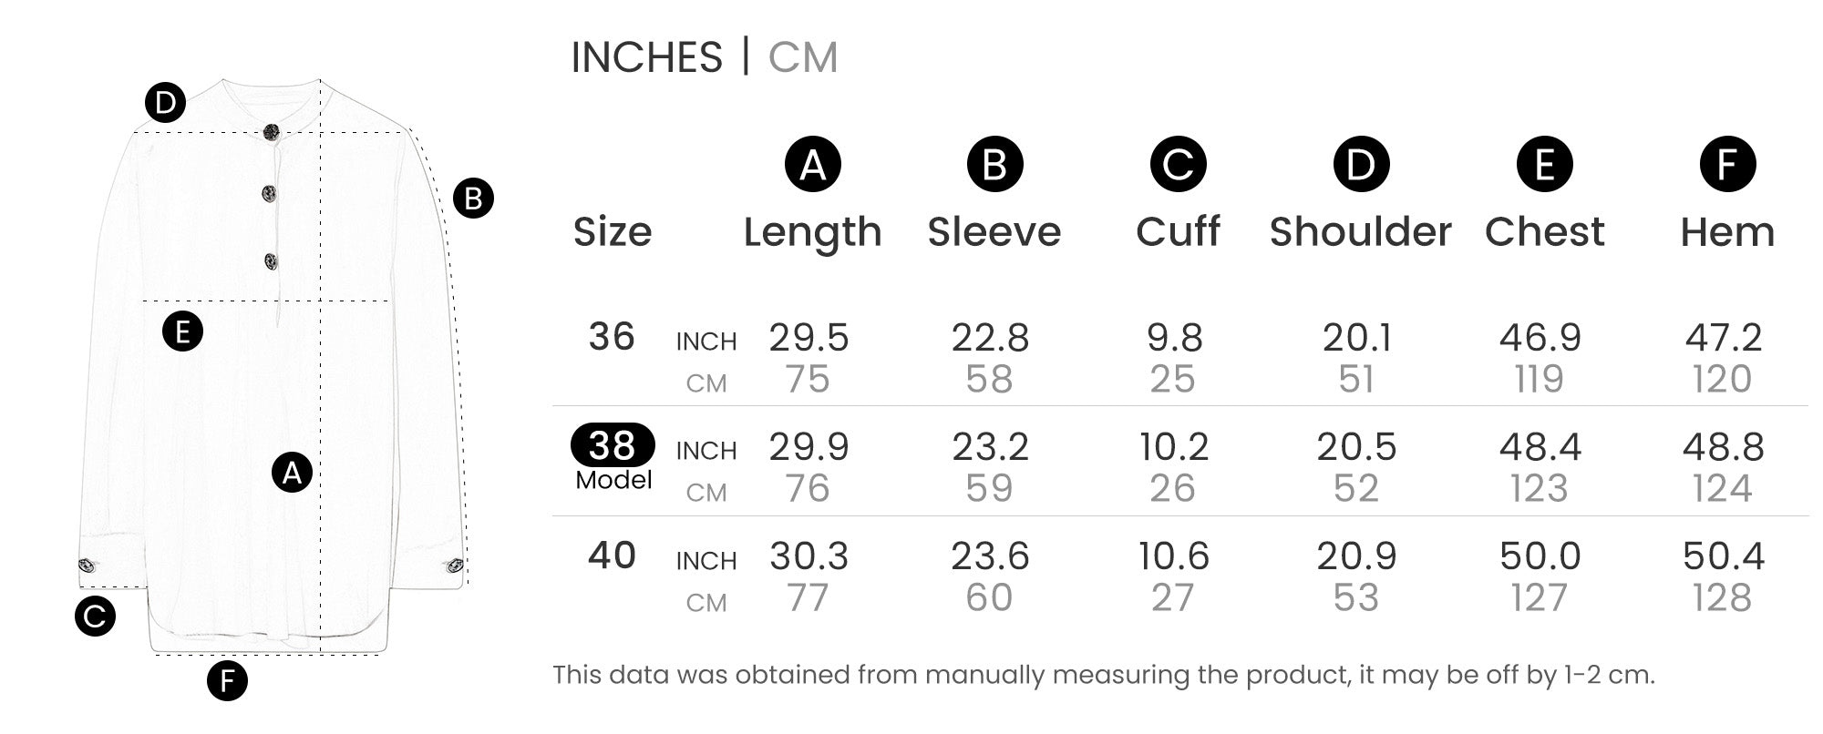
Task: Switch units to CM
Action: pyautogui.click(x=802, y=57)
